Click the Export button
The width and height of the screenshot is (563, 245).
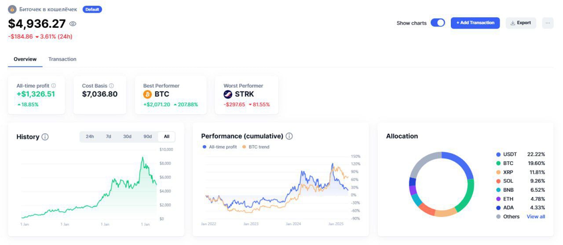coord(521,23)
